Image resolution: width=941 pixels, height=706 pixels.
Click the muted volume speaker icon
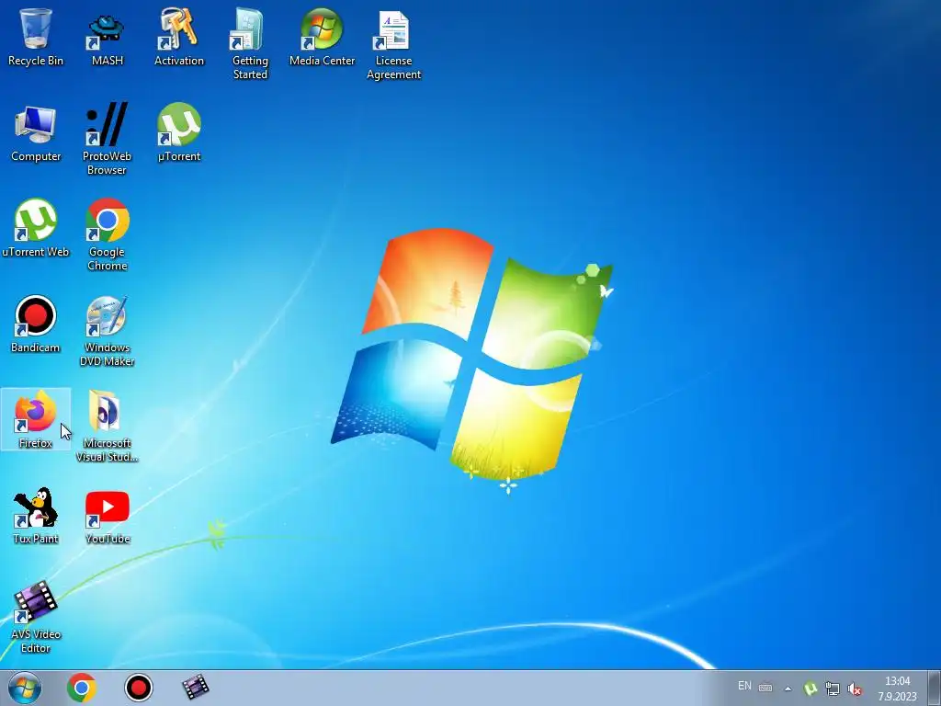coord(855,689)
